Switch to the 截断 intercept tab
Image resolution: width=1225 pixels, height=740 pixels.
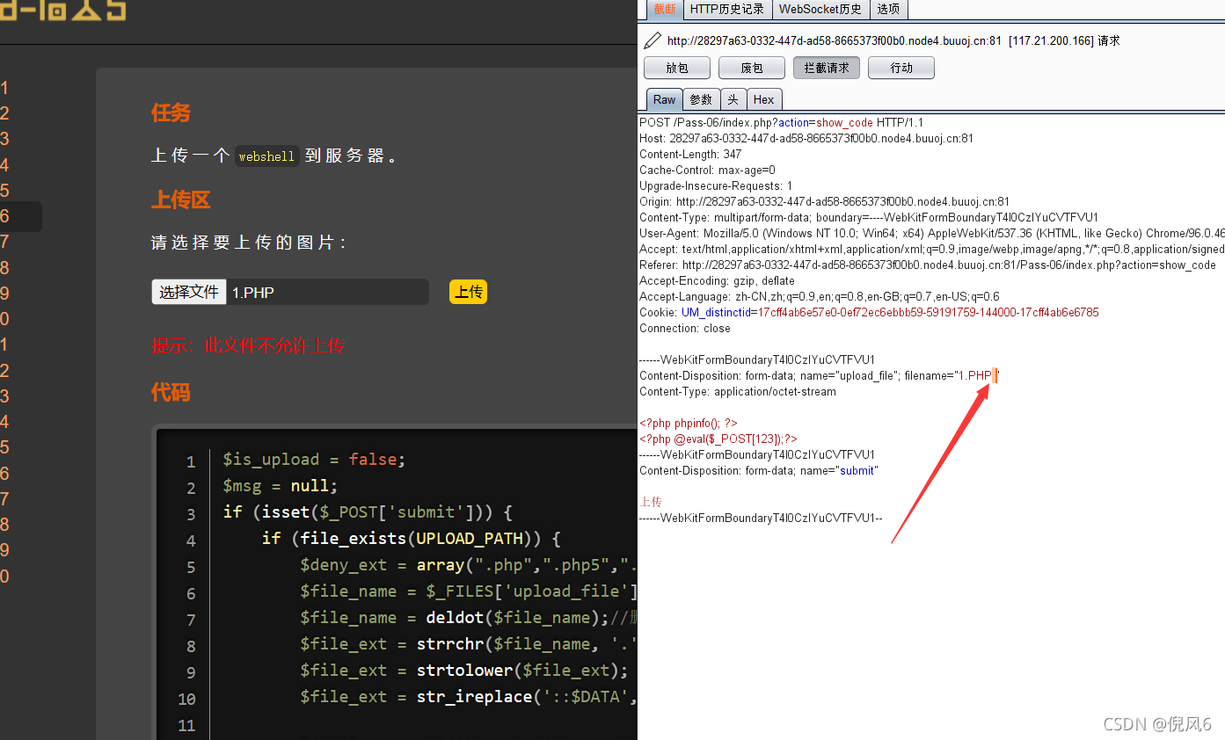(x=665, y=9)
